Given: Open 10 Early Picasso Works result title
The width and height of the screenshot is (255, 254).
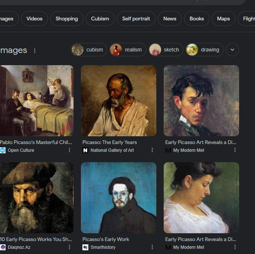Looking at the screenshot, I should pyautogui.click(x=36, y=239).
